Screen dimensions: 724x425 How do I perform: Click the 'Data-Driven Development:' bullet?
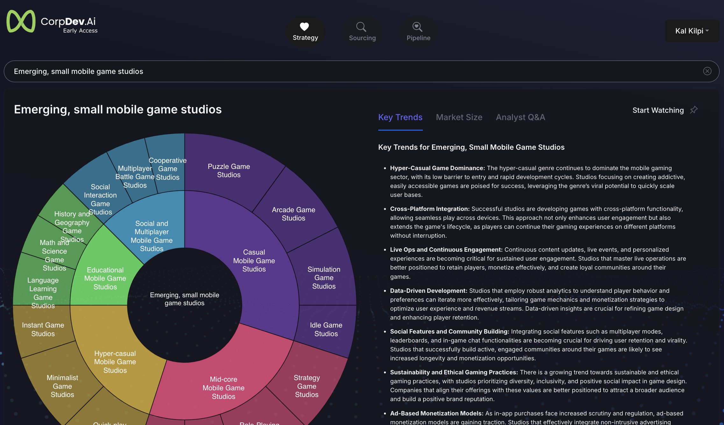429,291
